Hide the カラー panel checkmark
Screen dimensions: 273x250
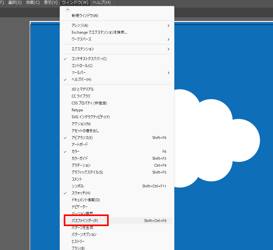75,152
